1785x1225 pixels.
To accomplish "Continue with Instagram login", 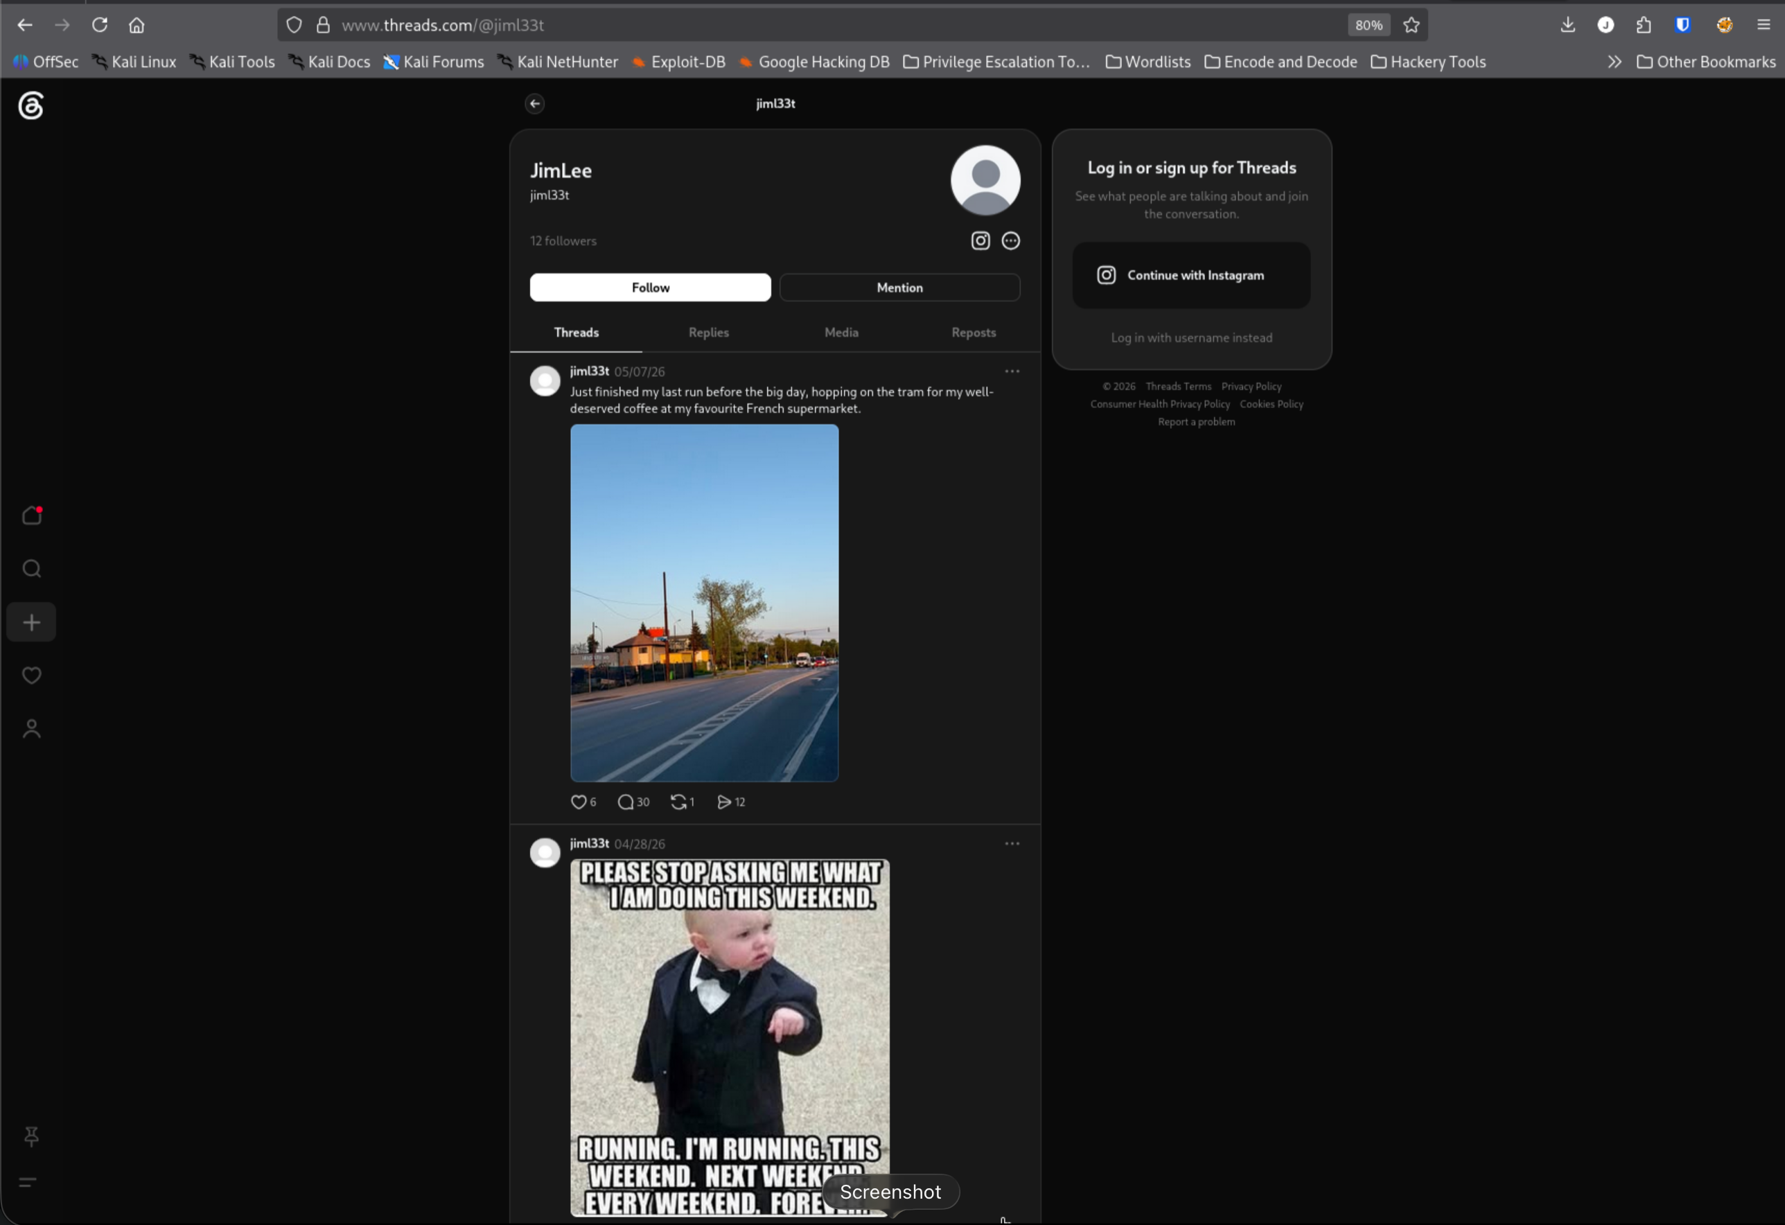I will pyautogui.click(x=1191, y=275).
